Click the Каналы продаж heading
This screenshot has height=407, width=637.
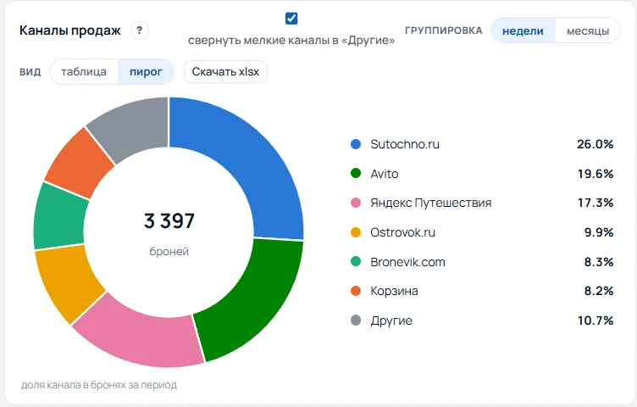[69, 31]
